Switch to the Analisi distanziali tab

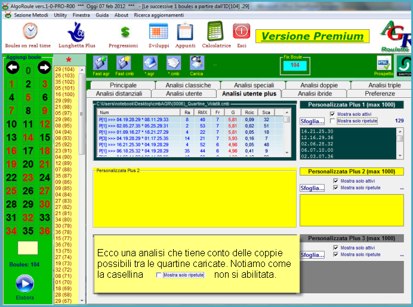119,94
